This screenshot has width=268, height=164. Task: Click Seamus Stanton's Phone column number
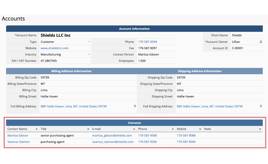[x=147, y=142]
